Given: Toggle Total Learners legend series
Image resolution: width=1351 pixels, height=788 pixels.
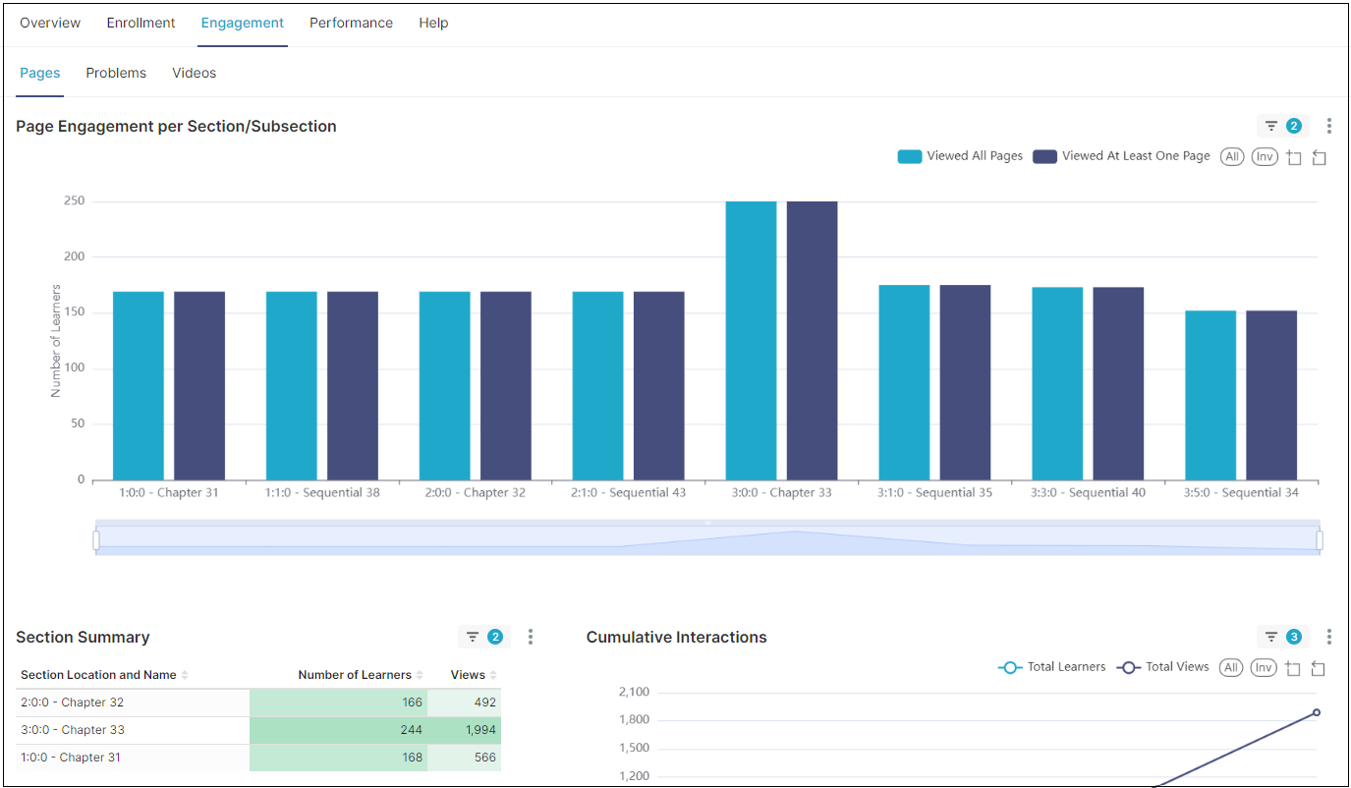Looking at the screenshot, I should pyautogui.click(x=1052, y=667).
